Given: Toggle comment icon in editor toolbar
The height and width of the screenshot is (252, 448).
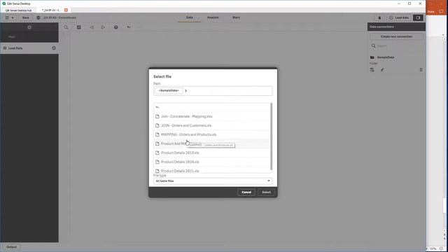Looking at the screenshot, I should (79, 27).
